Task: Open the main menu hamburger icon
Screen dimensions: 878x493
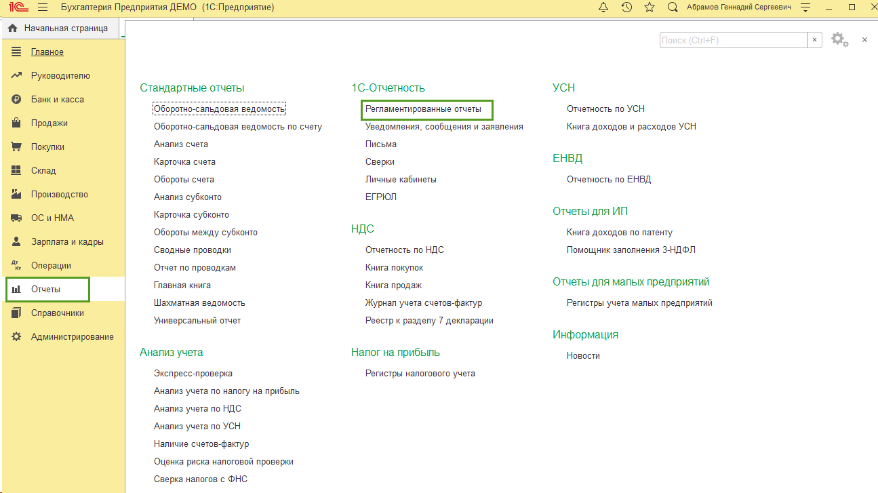Action: click(x=43, y=7)
